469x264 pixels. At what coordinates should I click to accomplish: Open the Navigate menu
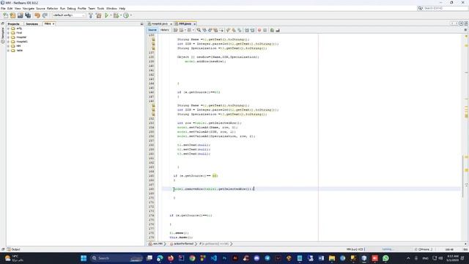point(29,8)
